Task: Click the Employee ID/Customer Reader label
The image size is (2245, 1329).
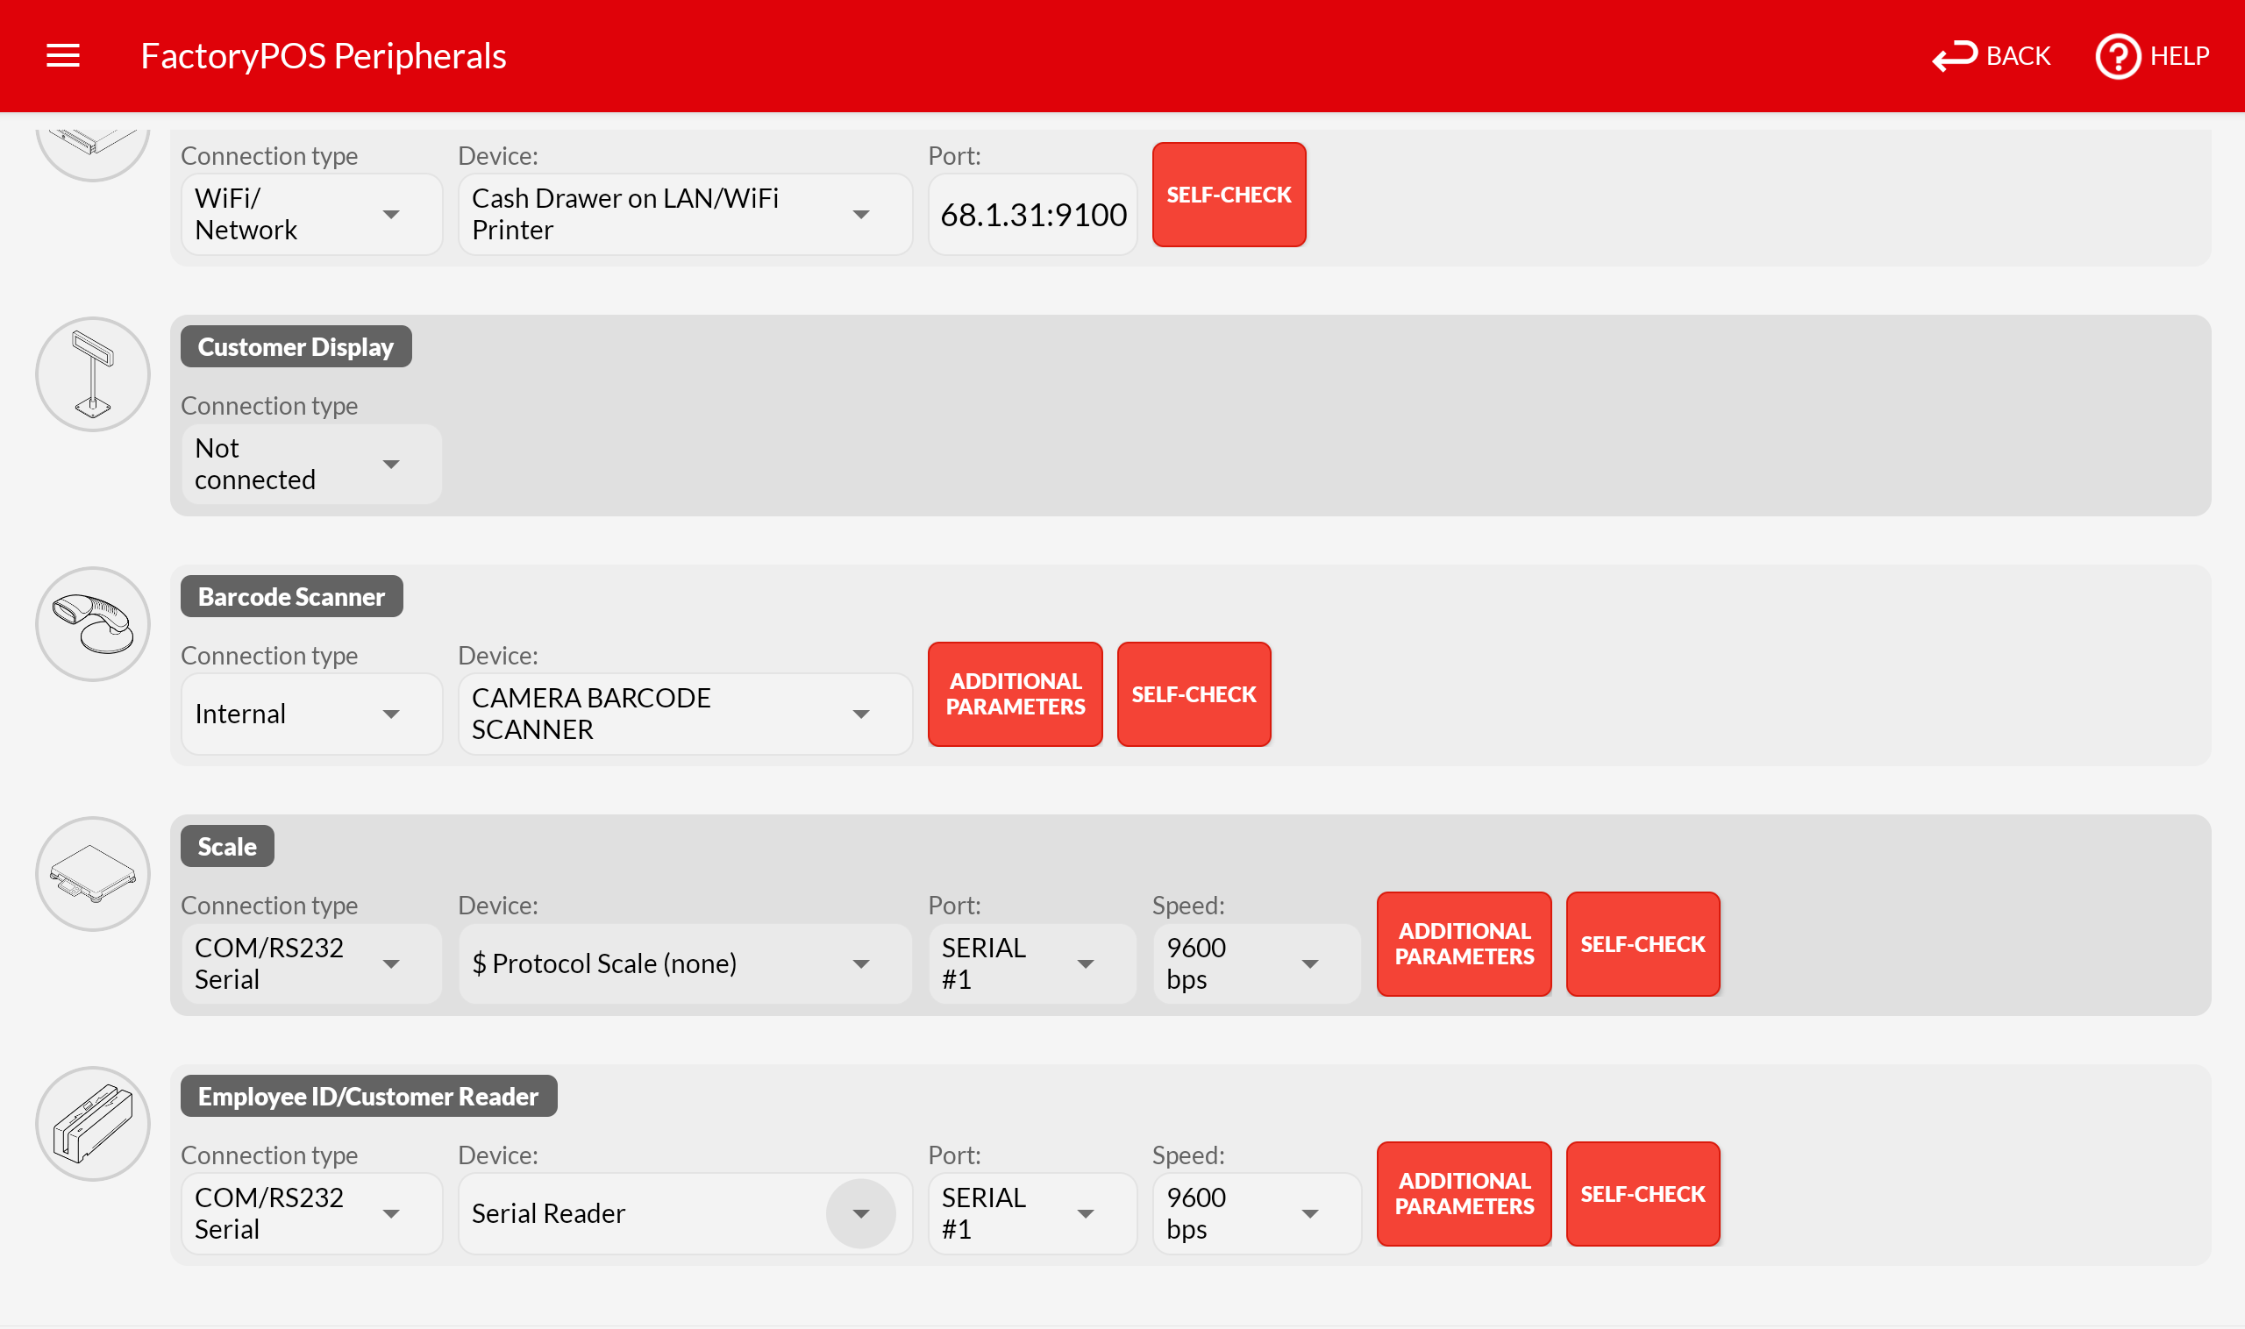Action: pyautogui.click(x=368, y=1096)
